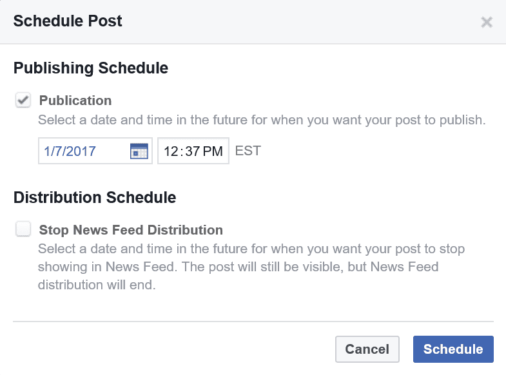
Task: Select the hour value 12 in time field
Action: (171, 151)
